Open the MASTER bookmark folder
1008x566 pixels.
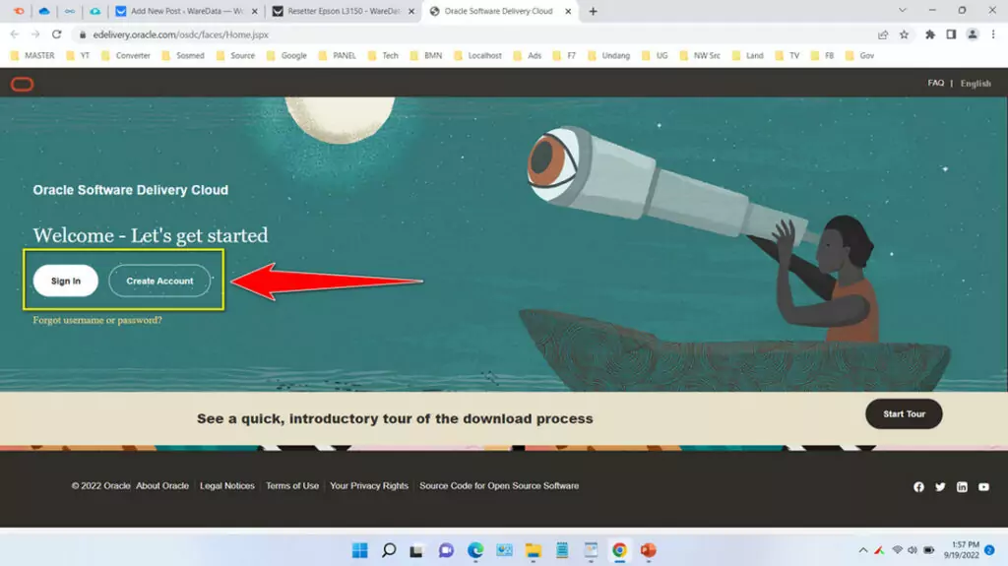point(32,55)
